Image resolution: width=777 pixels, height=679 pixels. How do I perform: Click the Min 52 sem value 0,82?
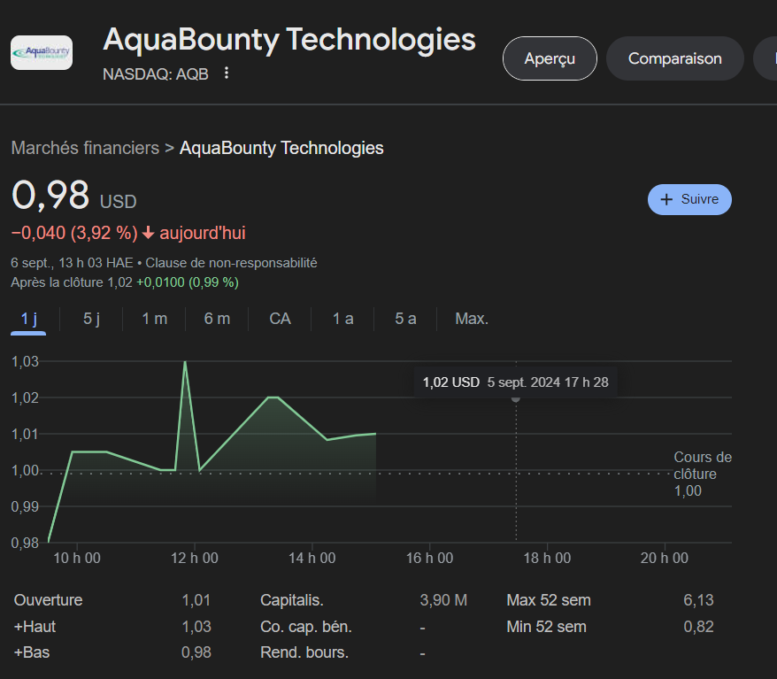pos(699,627)
